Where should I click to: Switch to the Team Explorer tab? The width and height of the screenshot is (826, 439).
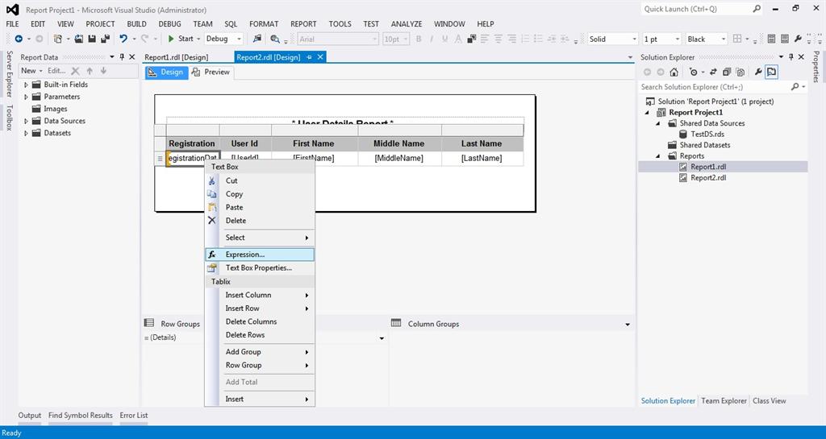(x=724, y=400)
